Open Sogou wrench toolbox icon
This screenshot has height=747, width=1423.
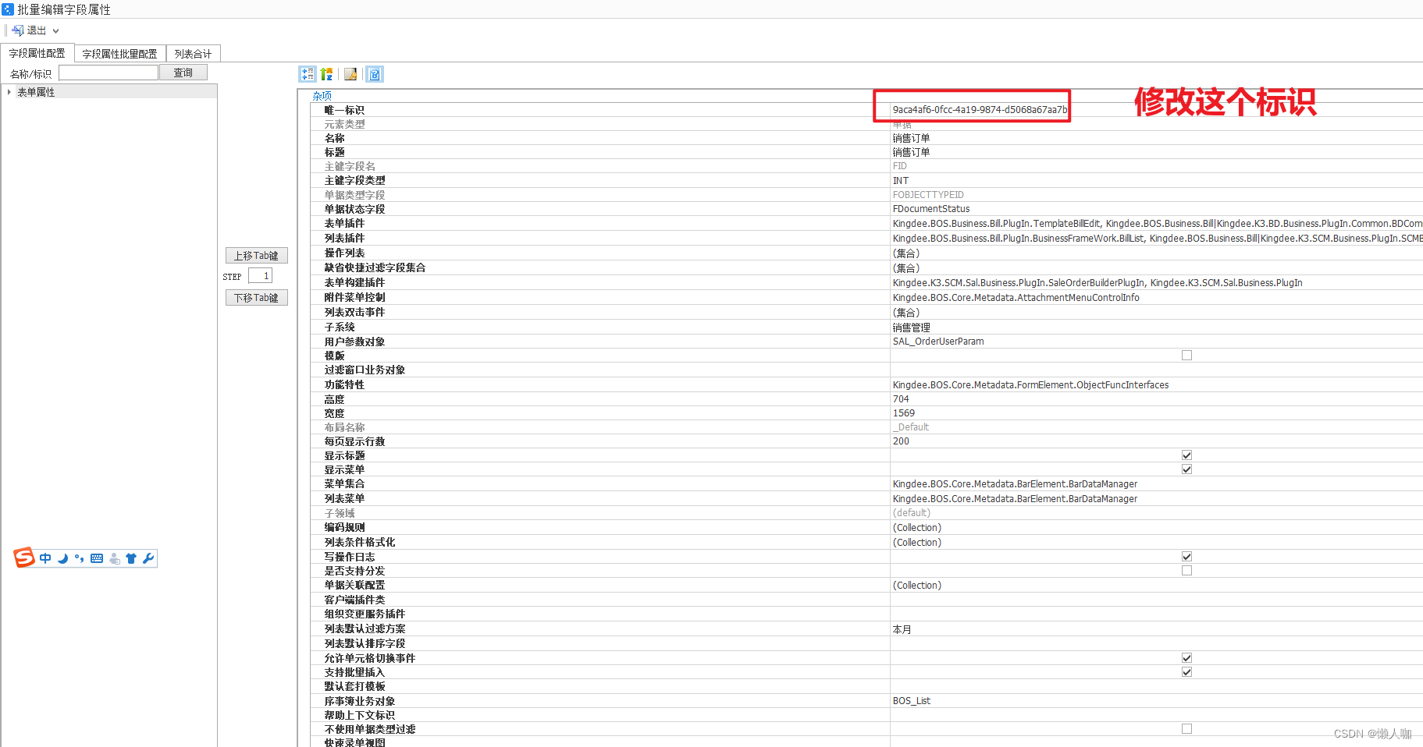(148, 558)
